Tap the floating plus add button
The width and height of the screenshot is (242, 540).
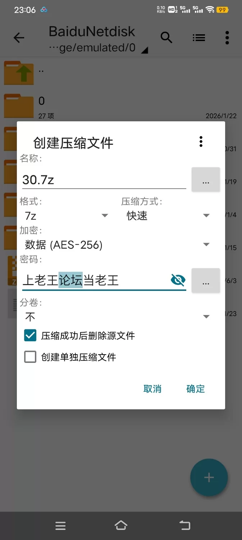coord(209,477)
